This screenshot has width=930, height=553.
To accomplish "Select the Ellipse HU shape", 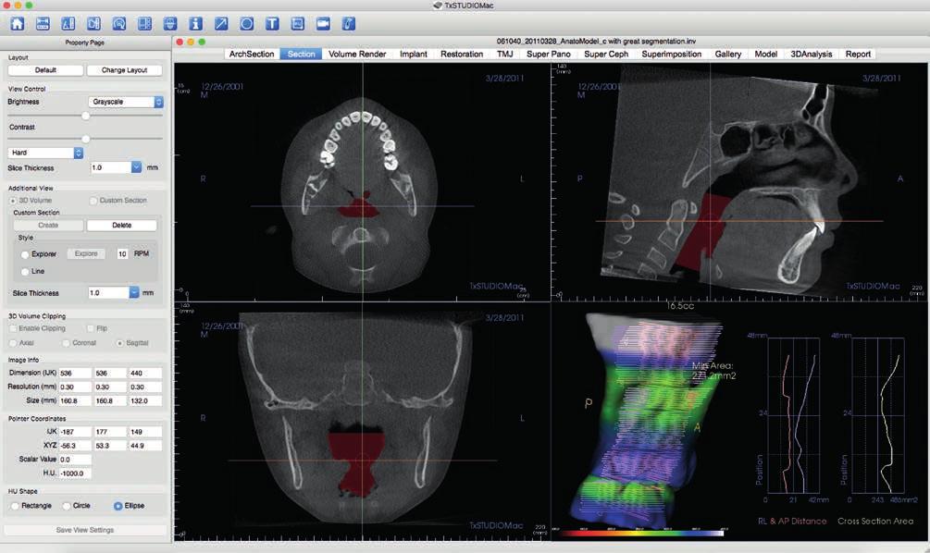I will (x=118, y=506).
